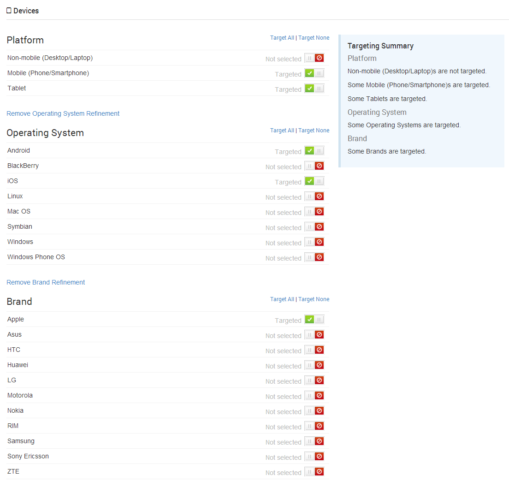Click the Motorola row label
Screen dimensions: 509x487
20,395
